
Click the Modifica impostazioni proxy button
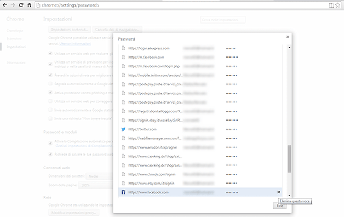point(74,213)
